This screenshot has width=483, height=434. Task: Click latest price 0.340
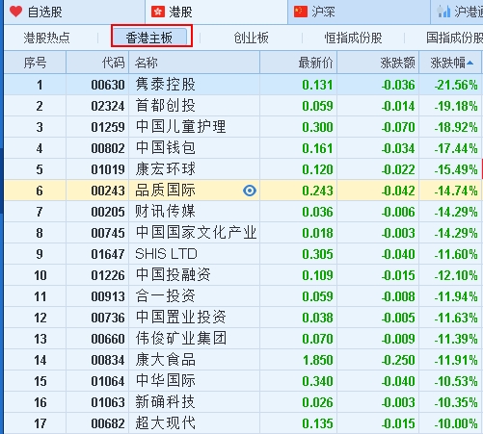[318, 381]
